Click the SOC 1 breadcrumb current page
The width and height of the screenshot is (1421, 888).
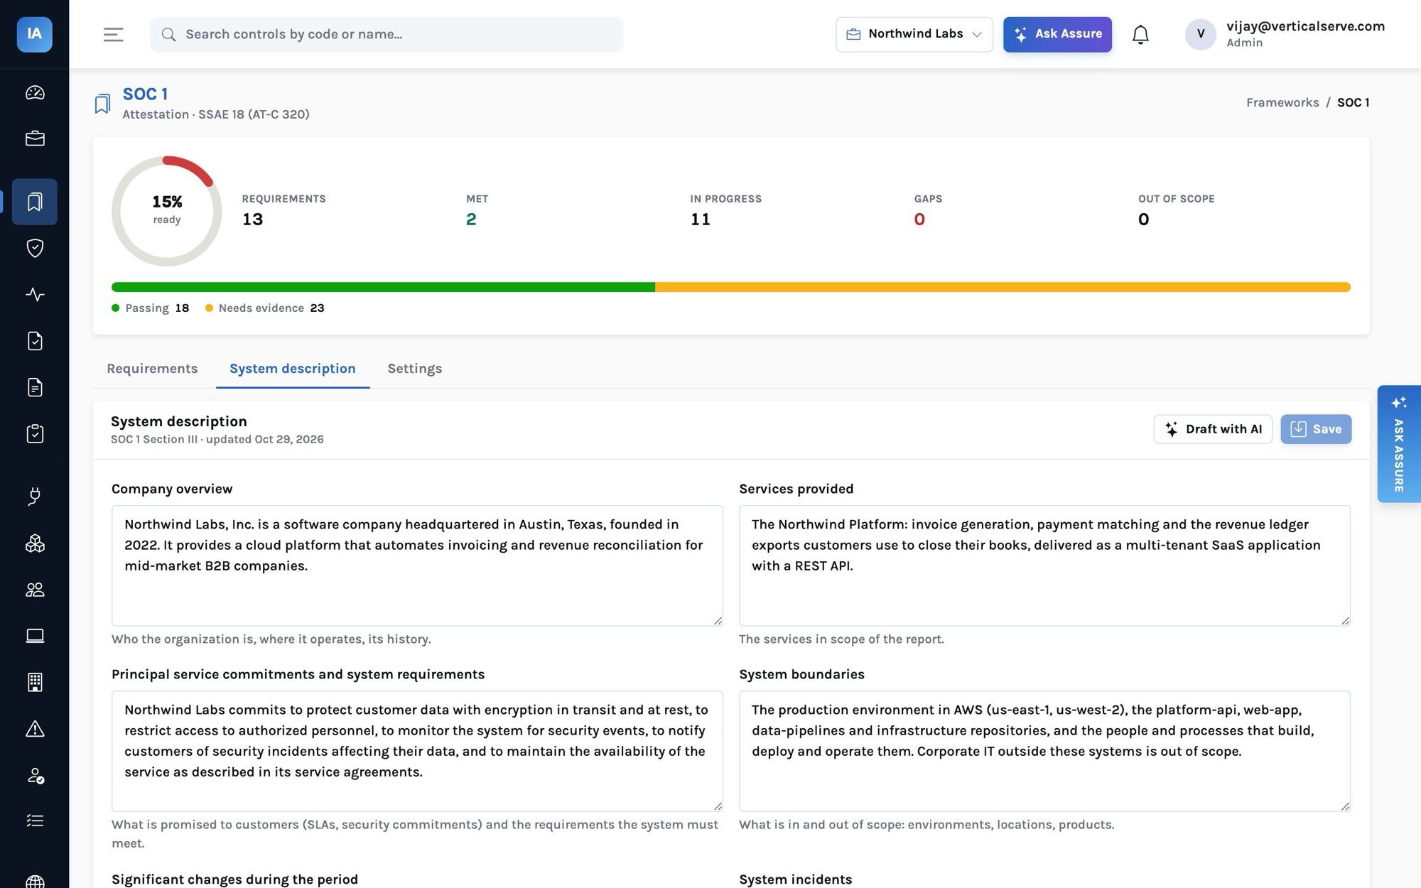point(1353,102)
